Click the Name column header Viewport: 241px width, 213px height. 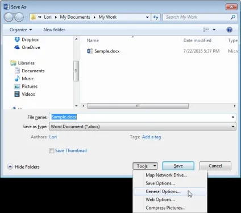(93, 40)
